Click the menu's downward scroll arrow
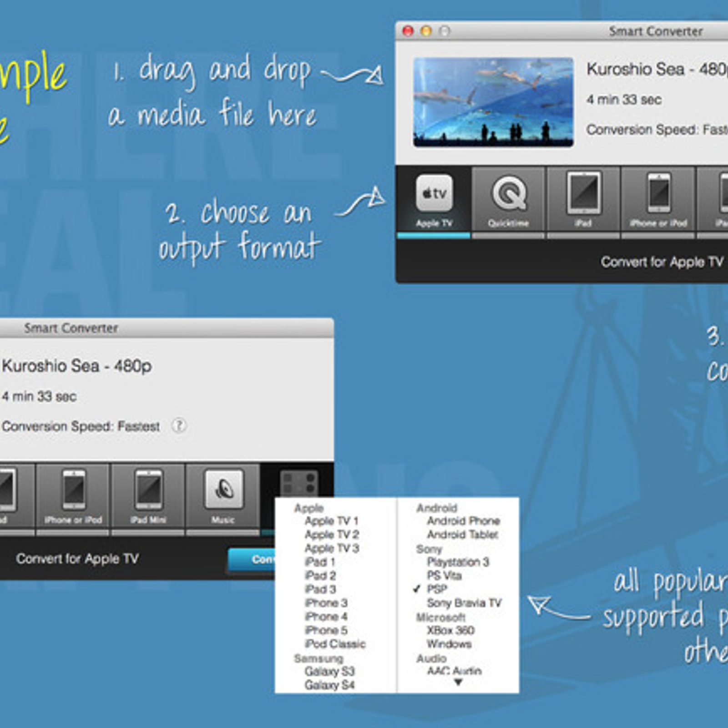This screenshot has width=728, height=728. (458, 682)
